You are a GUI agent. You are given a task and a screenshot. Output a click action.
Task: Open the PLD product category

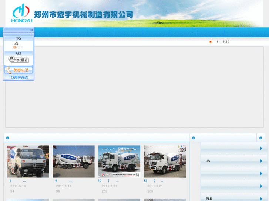(x=209, y=199)
